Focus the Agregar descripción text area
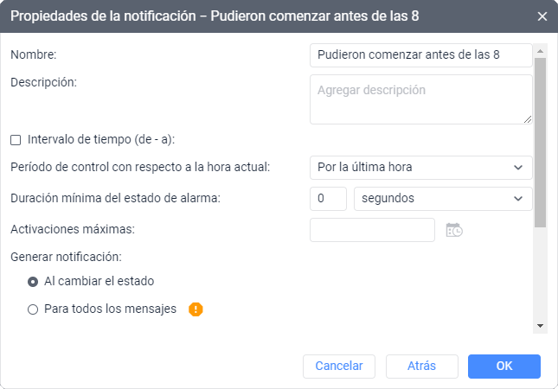 [421, 99]
